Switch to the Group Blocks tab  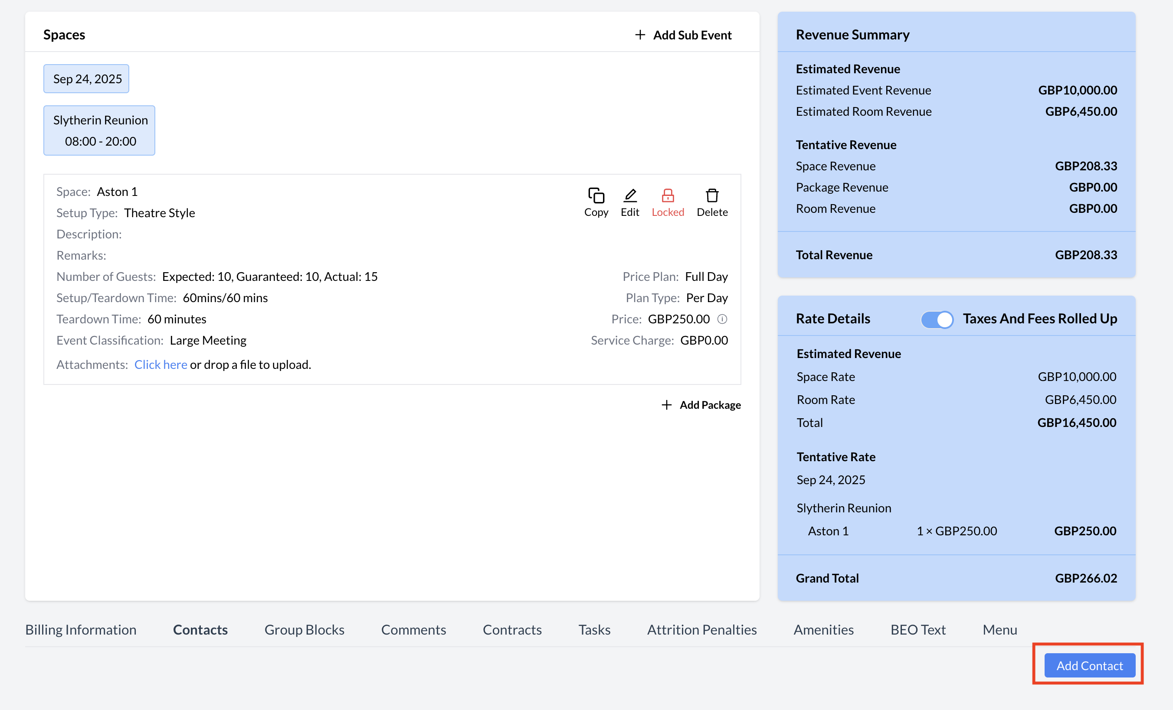click(x=304, y=630)
